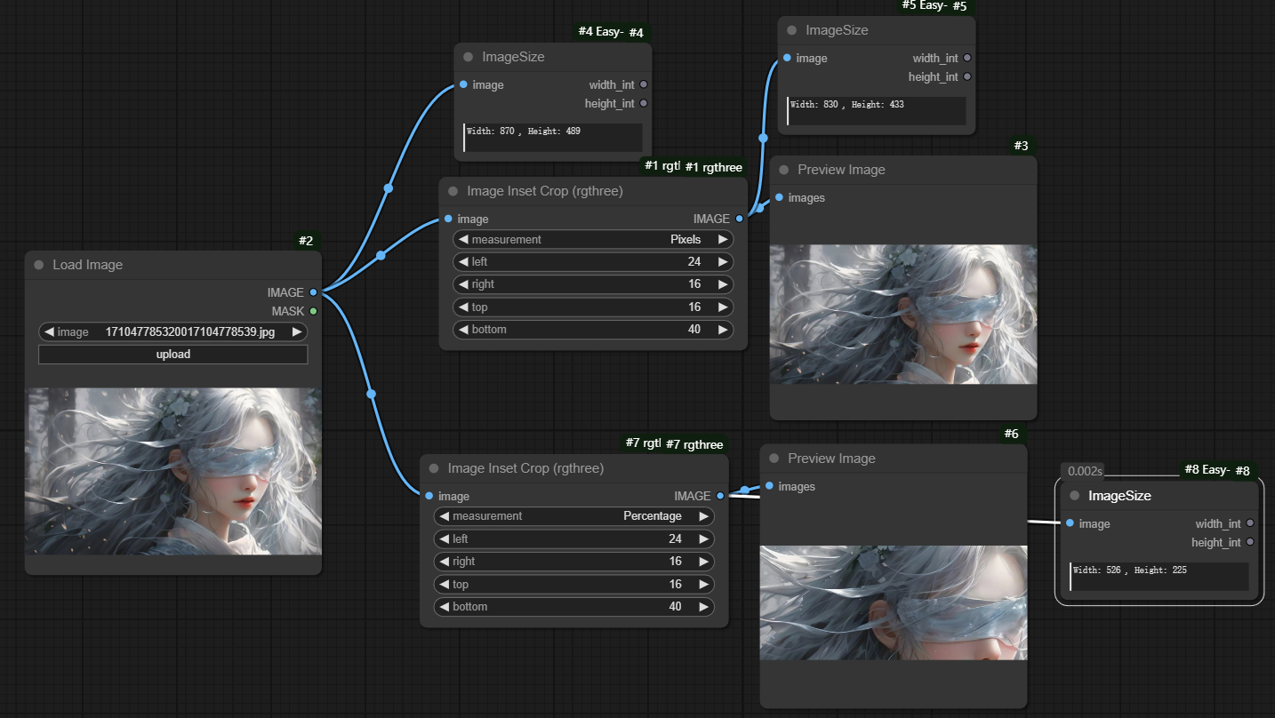Toggle collapse dot on Preview Image #6 node
This screenshot has height=718, width=1275.
(x=774, y=459)
